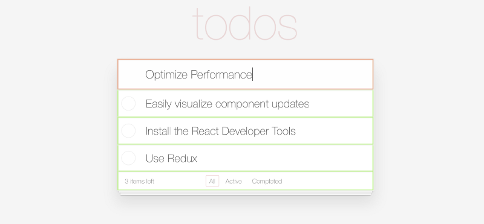Click the Use Redux todo label
The image size is (484, 224).
(x=171, y=158)
